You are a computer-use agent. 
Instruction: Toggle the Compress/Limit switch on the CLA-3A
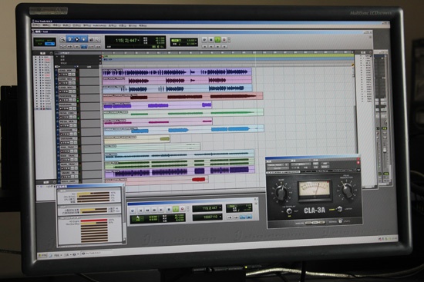(340, 209)
